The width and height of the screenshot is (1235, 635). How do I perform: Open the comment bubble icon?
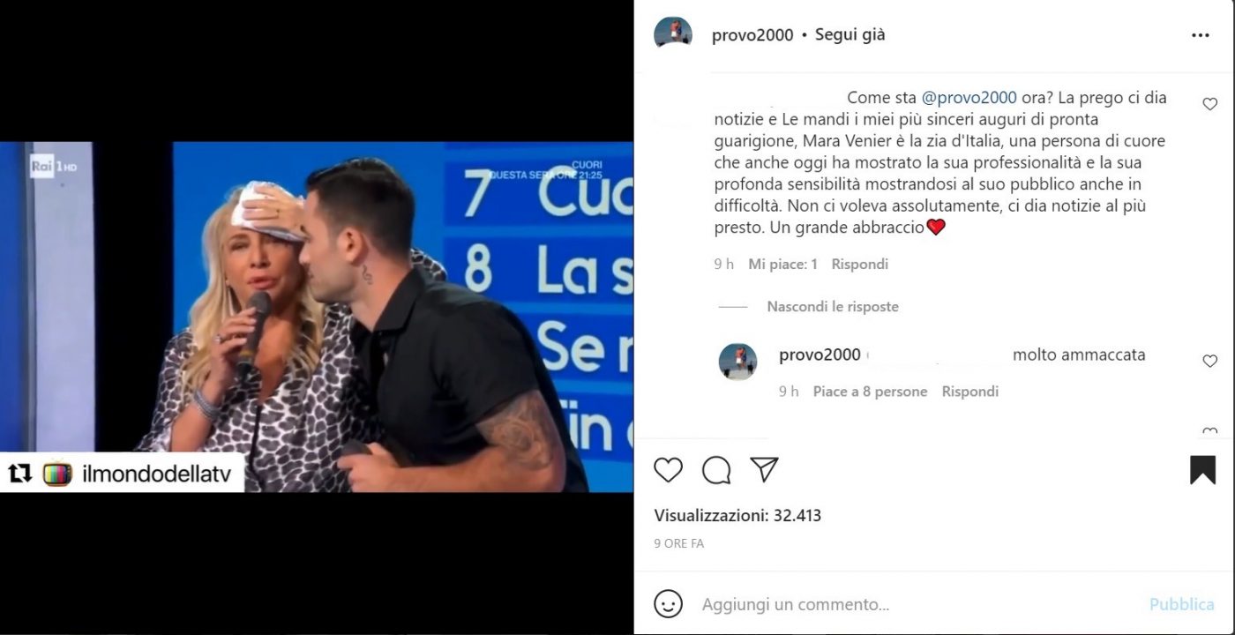click(716, 470)
